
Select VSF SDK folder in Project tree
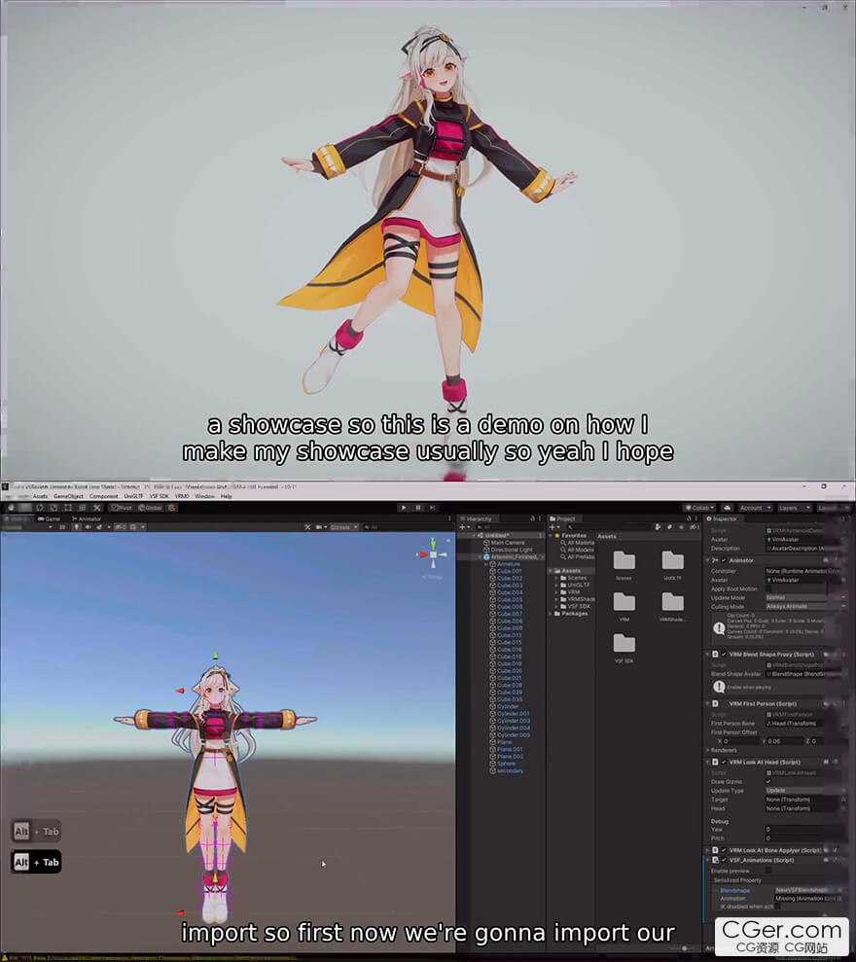click(x=576, y=606)
